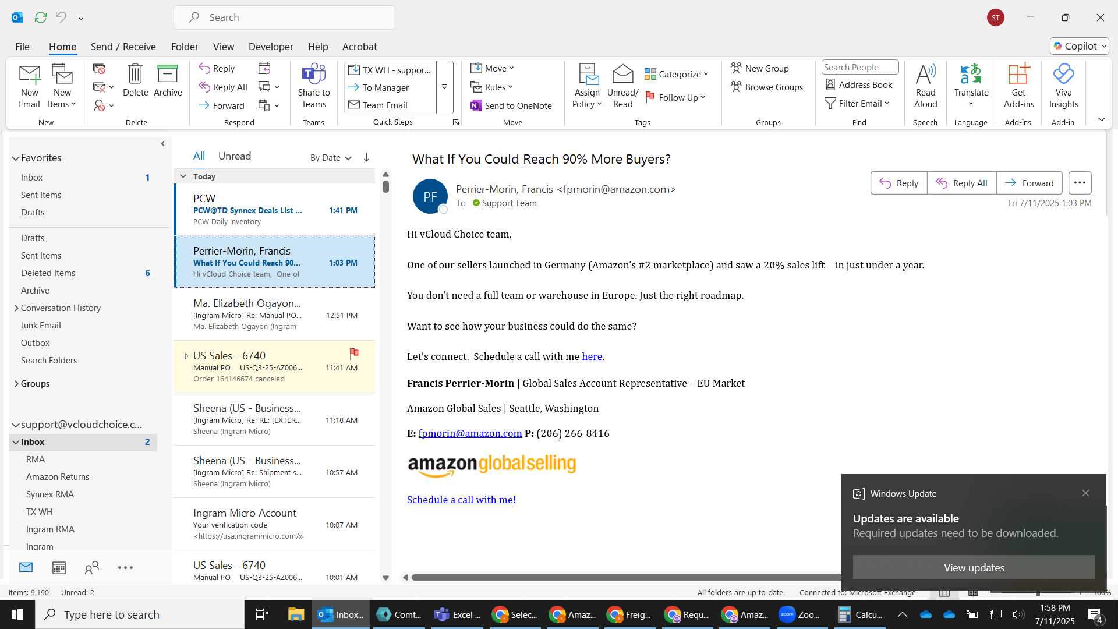Open the By Date sort dropdown
The width and height of the screenshot is (1118, 629).
pyautogui.click(x=331, y=158)
